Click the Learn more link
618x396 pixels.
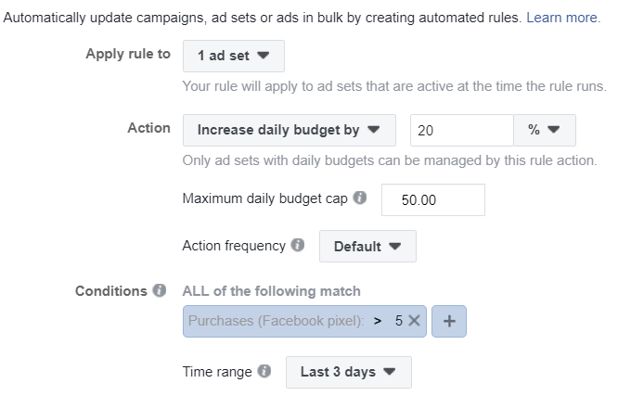[563, 18]
